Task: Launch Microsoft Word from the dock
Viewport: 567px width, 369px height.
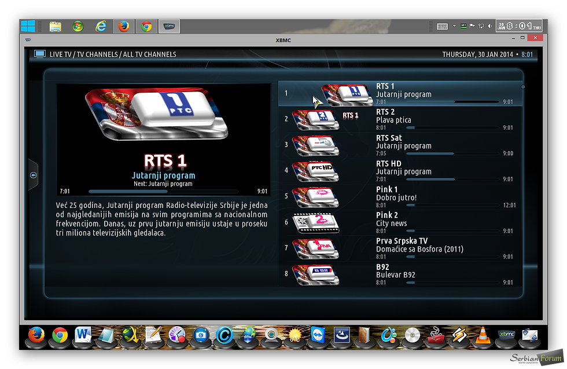Action: click(x=83, y=335)
